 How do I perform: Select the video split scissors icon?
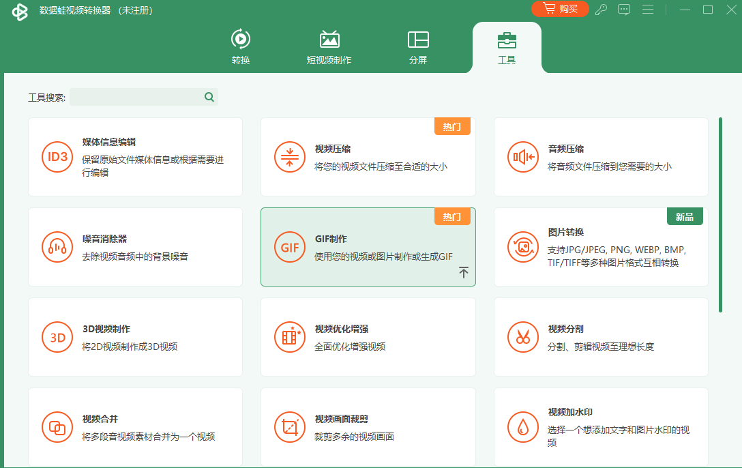(x=523, y=337)
